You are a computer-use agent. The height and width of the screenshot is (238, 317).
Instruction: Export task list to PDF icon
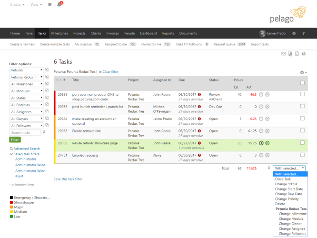297,54
